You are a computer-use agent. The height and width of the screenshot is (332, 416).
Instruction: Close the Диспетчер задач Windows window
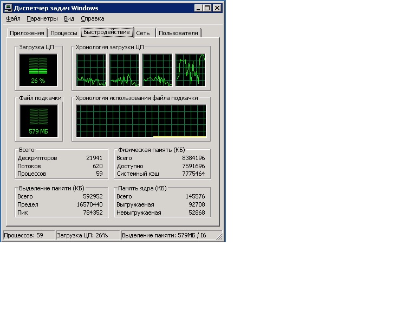coord(217,8)
